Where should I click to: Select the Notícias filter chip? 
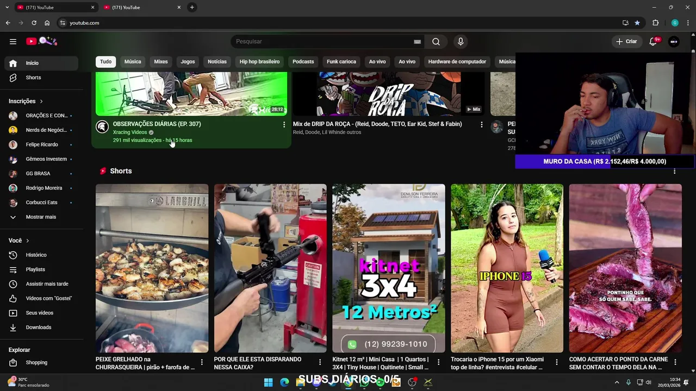coord(217,61)
